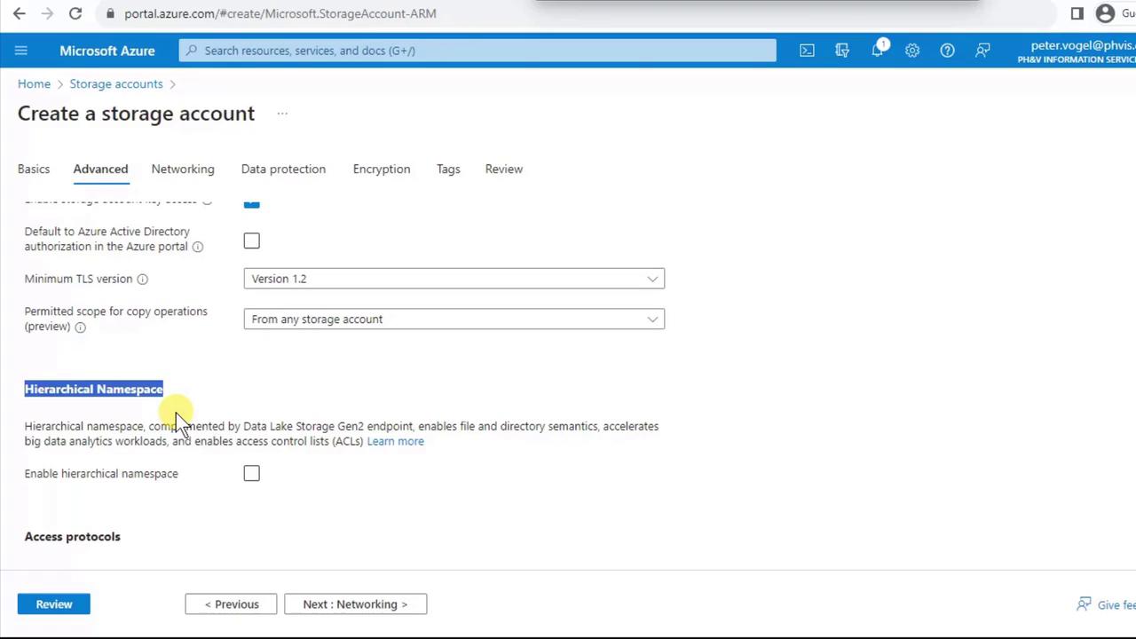Navigate to Storage accounts breadcrumb
Screen dimensions: 1136x639
tap(116, 83)
